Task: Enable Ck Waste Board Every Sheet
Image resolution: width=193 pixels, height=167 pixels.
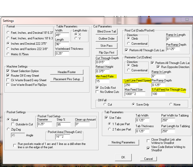Action: click(8, 80)
